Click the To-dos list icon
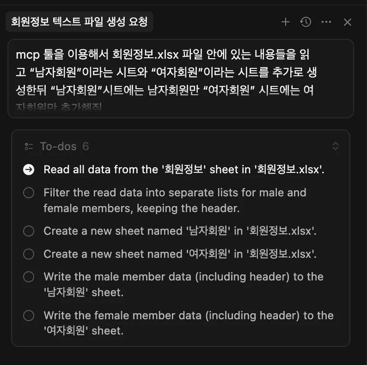Screen dimensions: 367x365 click(x=29, y=146)
